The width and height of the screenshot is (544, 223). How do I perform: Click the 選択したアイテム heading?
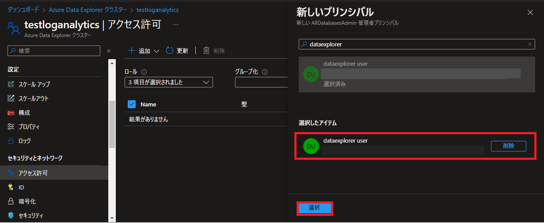[x=318, y=123]
